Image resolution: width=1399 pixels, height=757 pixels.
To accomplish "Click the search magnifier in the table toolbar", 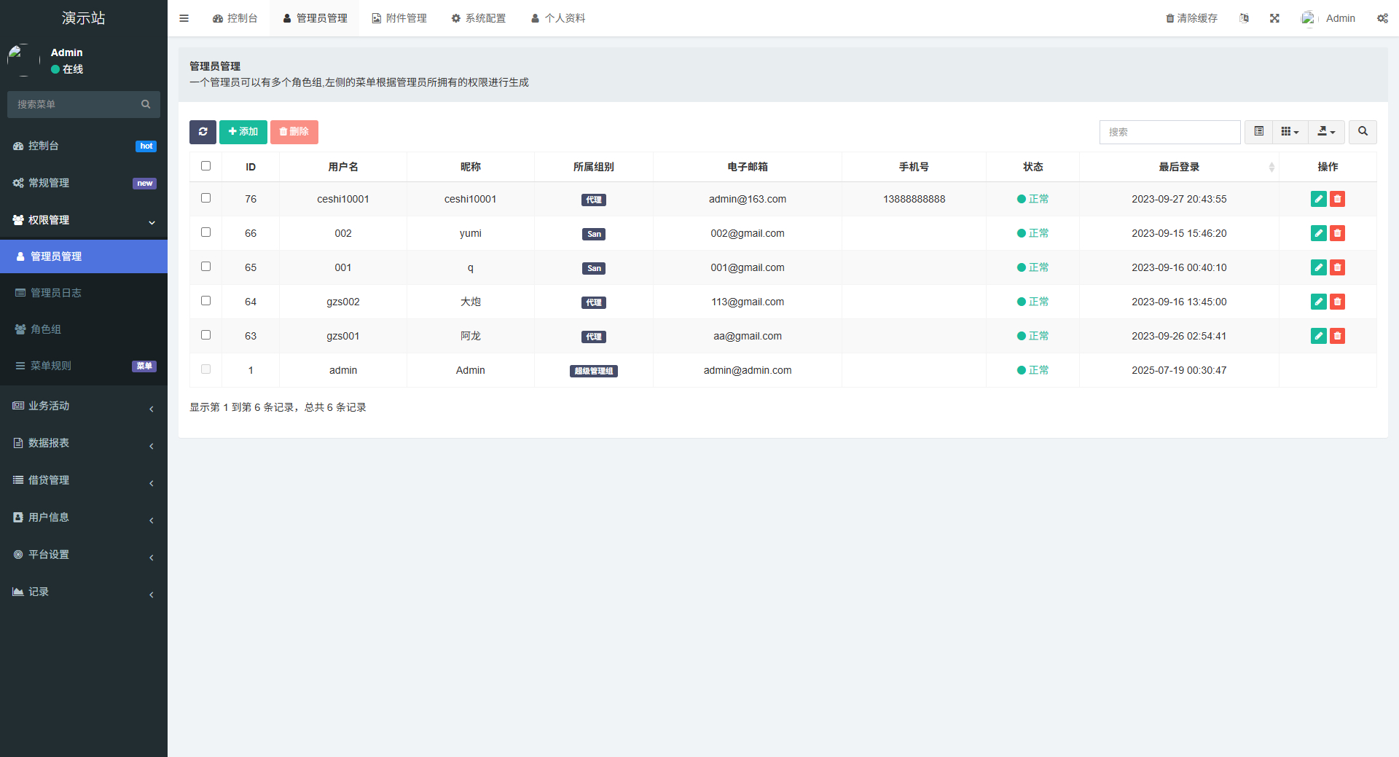I will (1363, 132).
